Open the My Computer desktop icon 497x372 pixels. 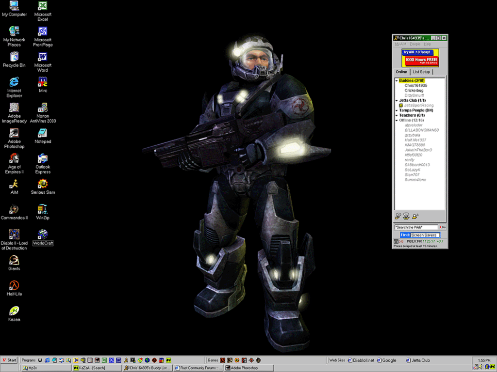14,9
